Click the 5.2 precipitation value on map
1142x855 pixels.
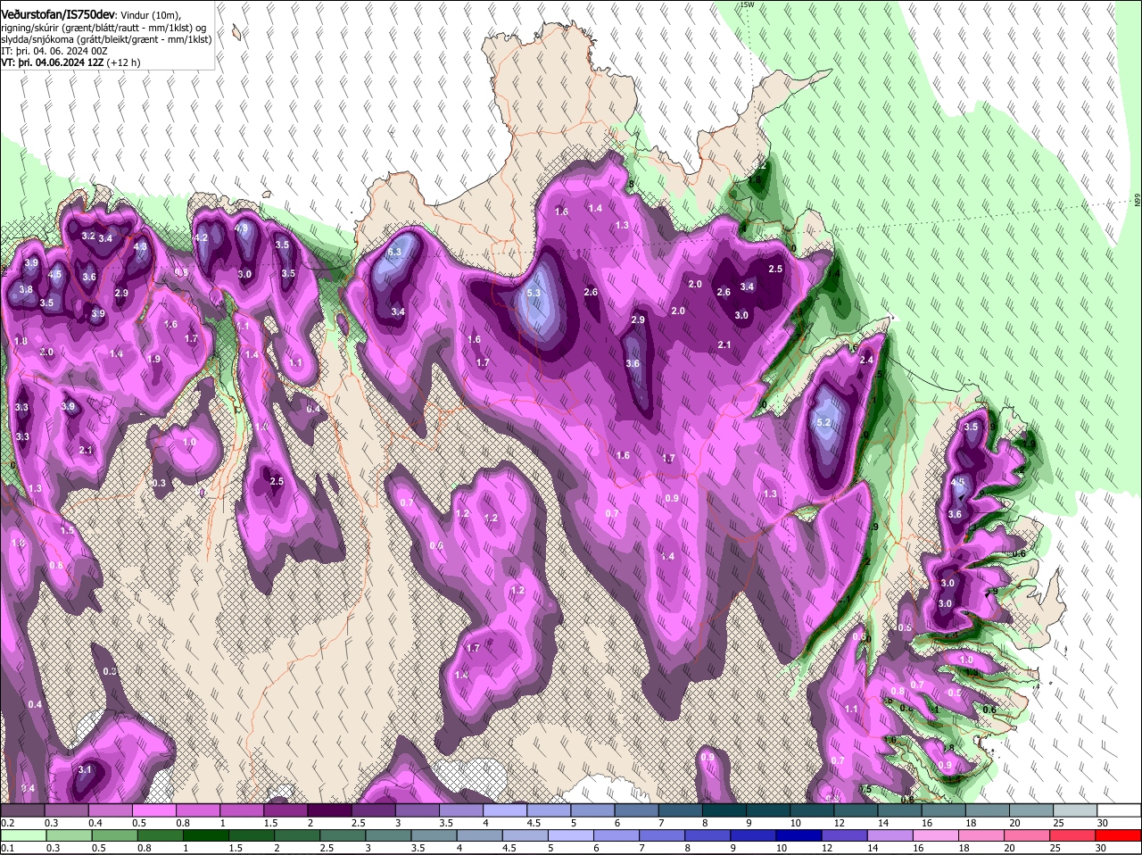click(x=823, y=423)
